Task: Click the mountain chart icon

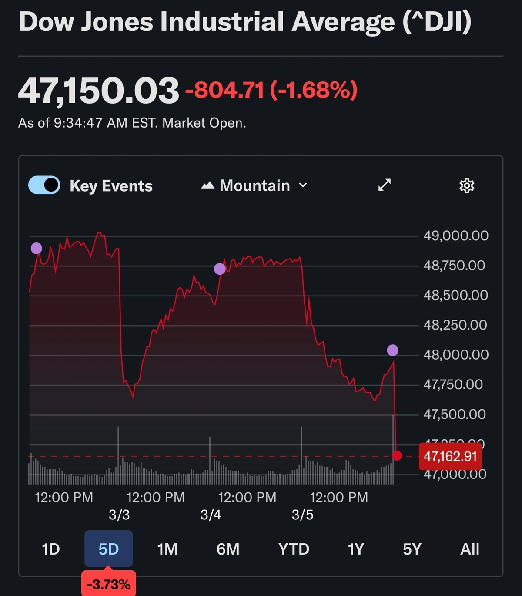Action: click(x=207, y=185)
